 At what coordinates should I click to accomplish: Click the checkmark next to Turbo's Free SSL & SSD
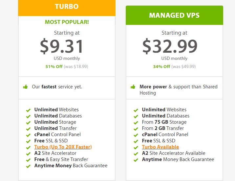(x=29, y=141)
